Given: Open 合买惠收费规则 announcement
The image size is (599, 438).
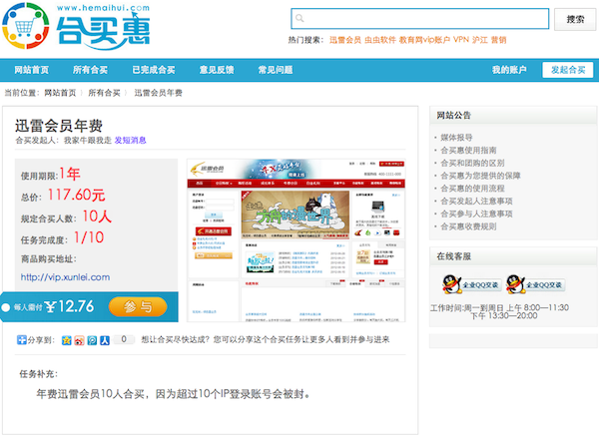Looking at the screenshot, I should [x=468, y=226].
